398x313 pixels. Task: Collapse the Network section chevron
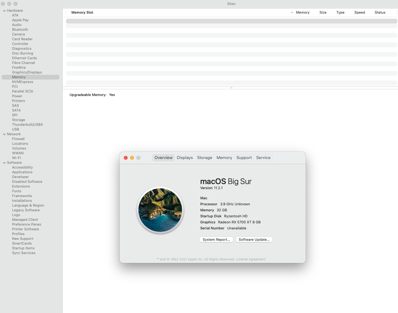pyautogui.click(x=4, y=134)
